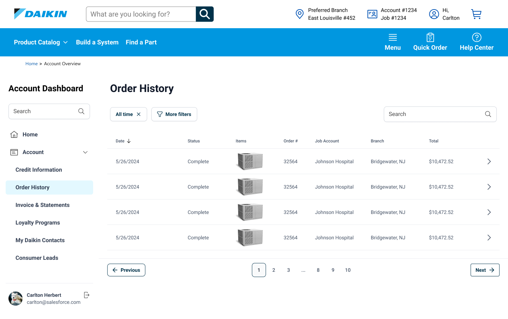Image resolution: width=508 pixels, height=319 pixels.
Task: Click the last row's product image
Action: coord(250,238)
